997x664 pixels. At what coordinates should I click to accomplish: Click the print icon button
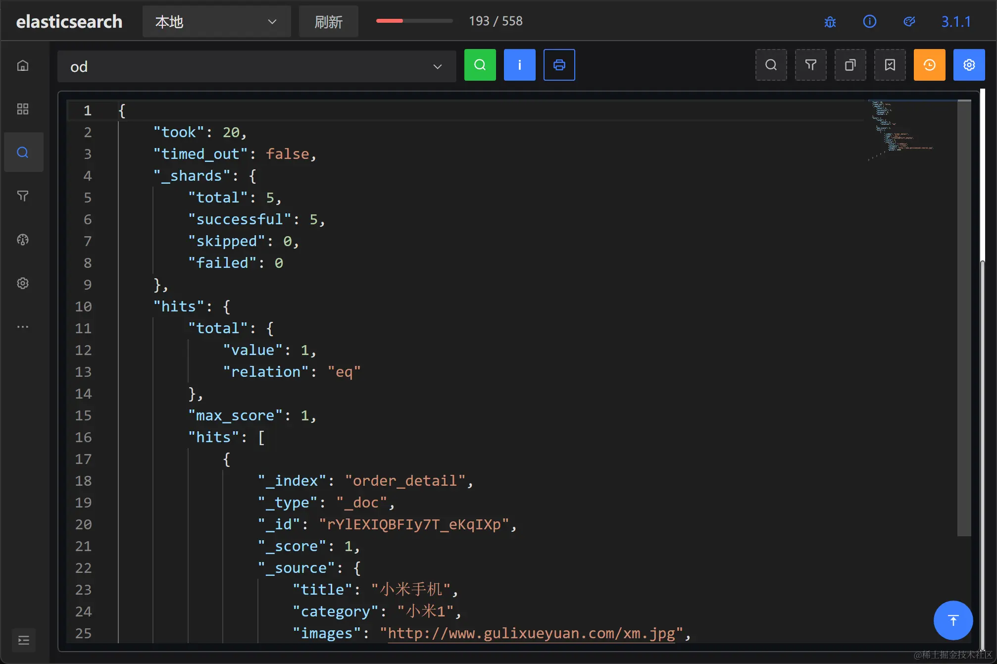[x=559, y=65]
